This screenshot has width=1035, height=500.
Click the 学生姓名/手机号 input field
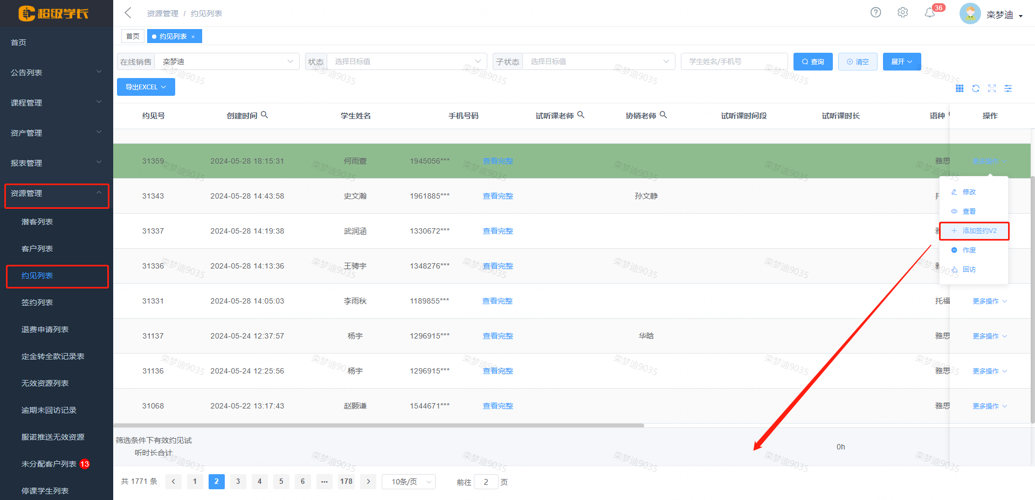734,61
